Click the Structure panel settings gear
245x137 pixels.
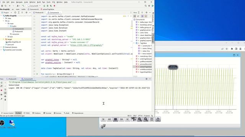pyautogui.click(x=146, y=13)
